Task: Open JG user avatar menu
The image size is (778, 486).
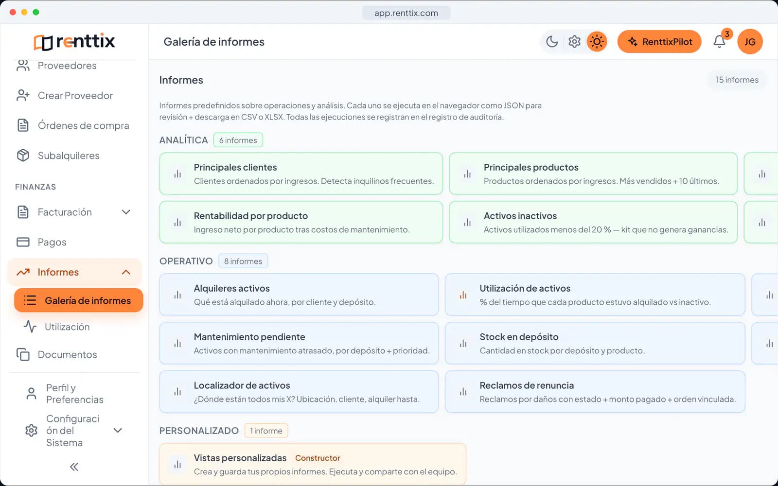Action: click(x=750, y=42)
